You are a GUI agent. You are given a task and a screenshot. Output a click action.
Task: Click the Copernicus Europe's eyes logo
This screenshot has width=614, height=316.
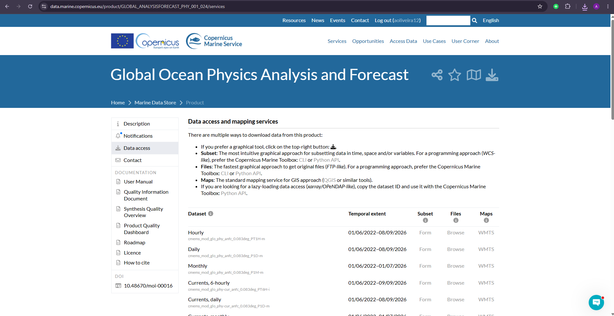pyautogui.click(x=157, y=41)
